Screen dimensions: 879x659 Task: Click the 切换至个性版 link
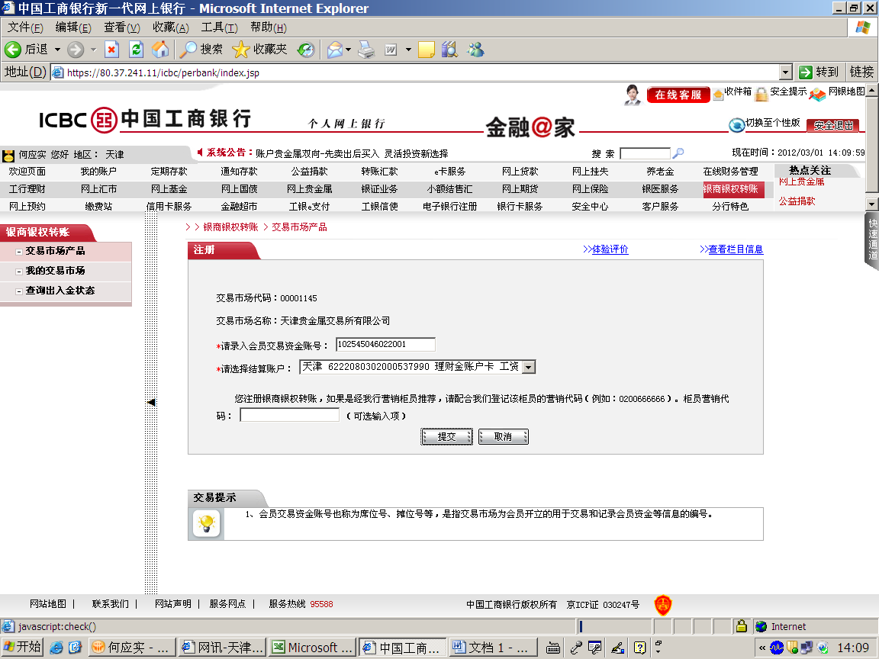772,123
